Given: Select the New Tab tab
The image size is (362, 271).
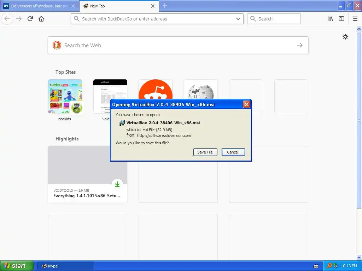Looking at the screenshot, I should tap(119, 6).
